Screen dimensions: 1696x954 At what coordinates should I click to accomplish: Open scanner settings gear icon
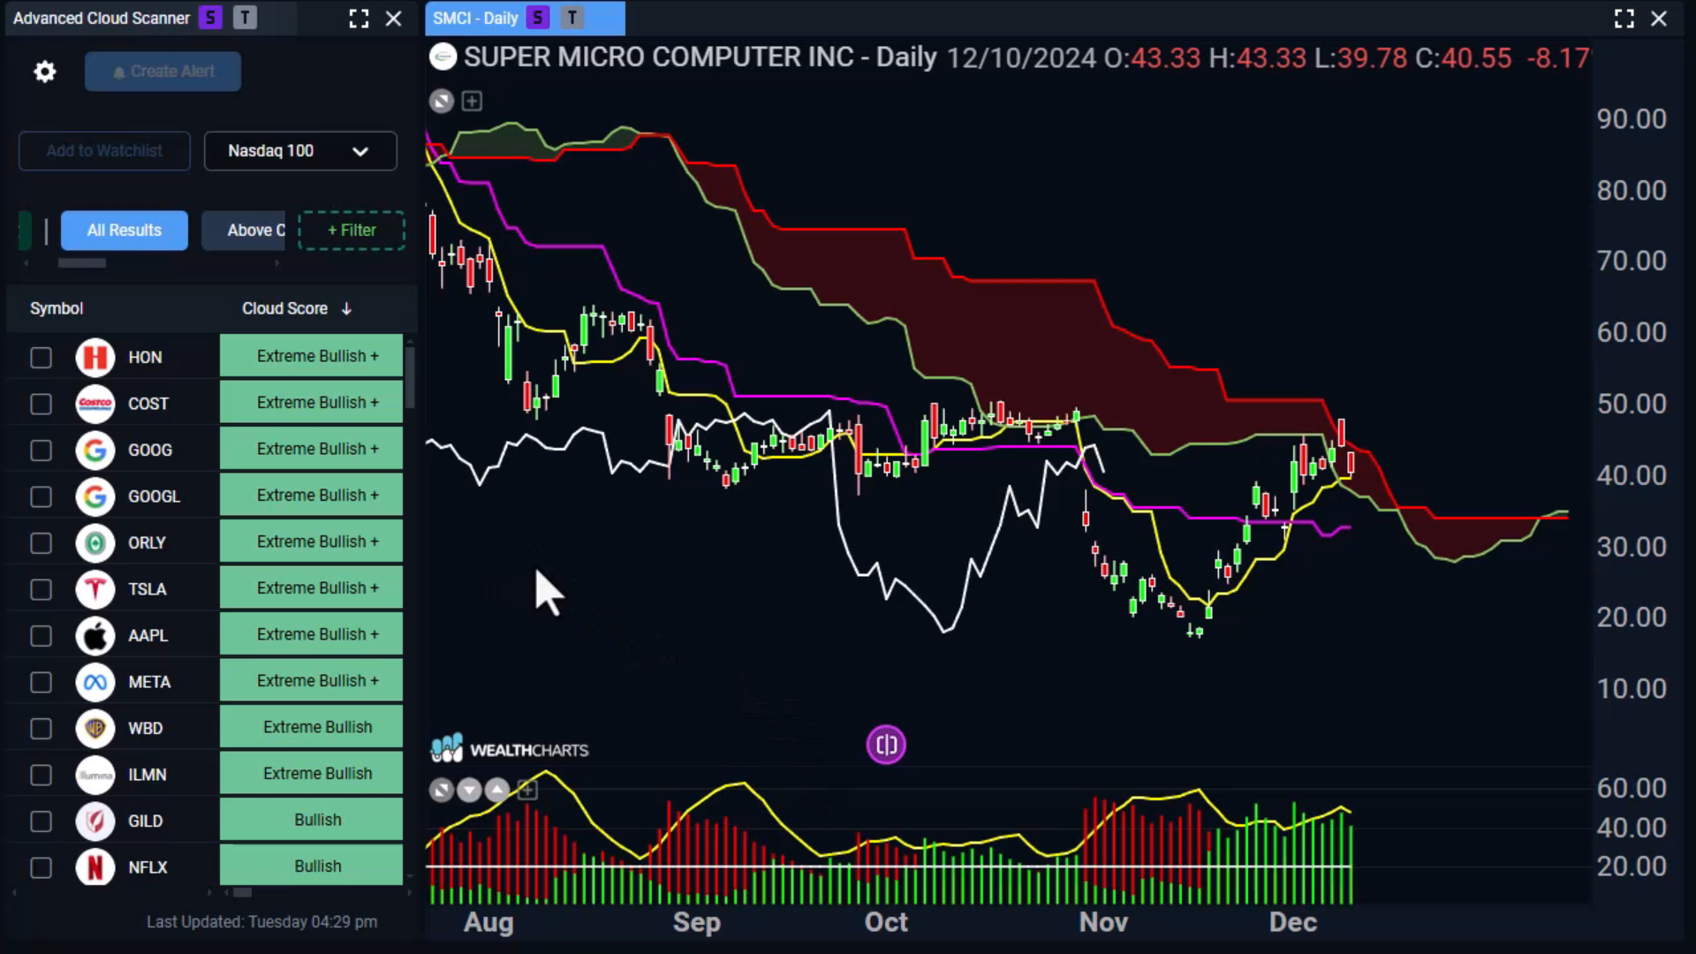click(44, 72)
